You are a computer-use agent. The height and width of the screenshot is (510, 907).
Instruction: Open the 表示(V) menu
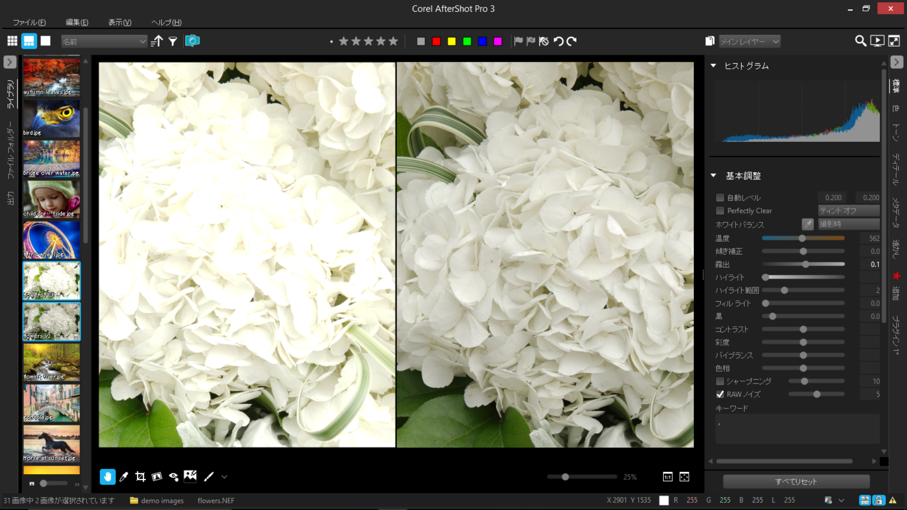[x=120, y=22]
